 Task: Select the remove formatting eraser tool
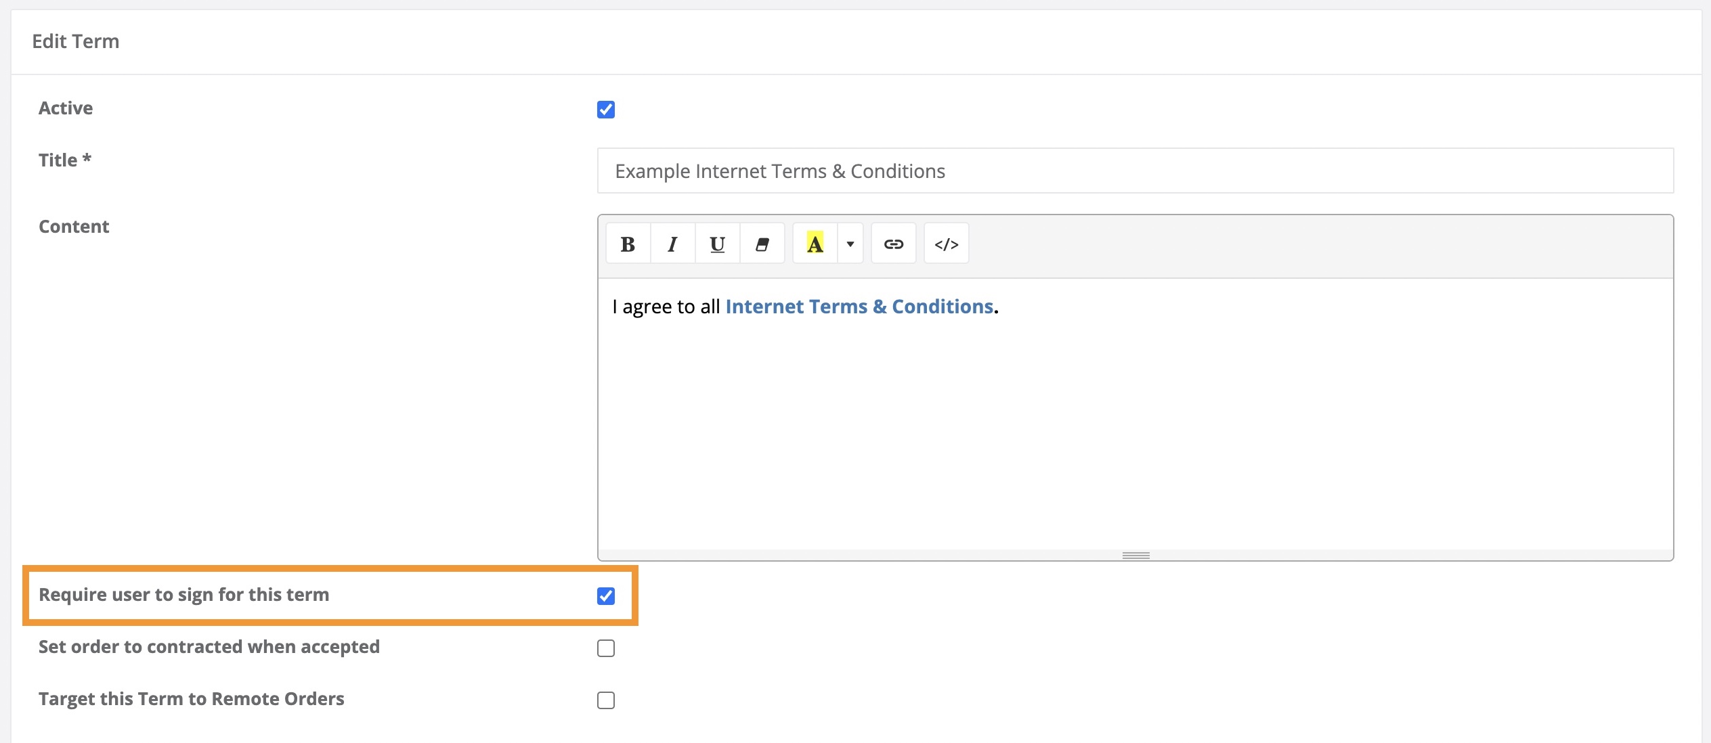(762, 243)
